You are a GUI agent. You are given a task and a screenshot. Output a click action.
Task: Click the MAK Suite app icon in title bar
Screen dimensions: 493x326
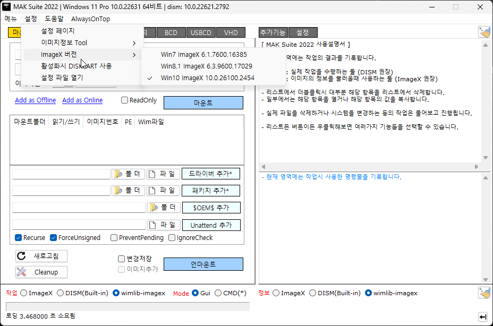pyautogui.click(x=6, y=6)
